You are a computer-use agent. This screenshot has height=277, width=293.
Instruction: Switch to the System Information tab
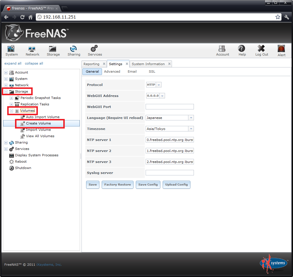pyautogui.click(x=148, y=64)
